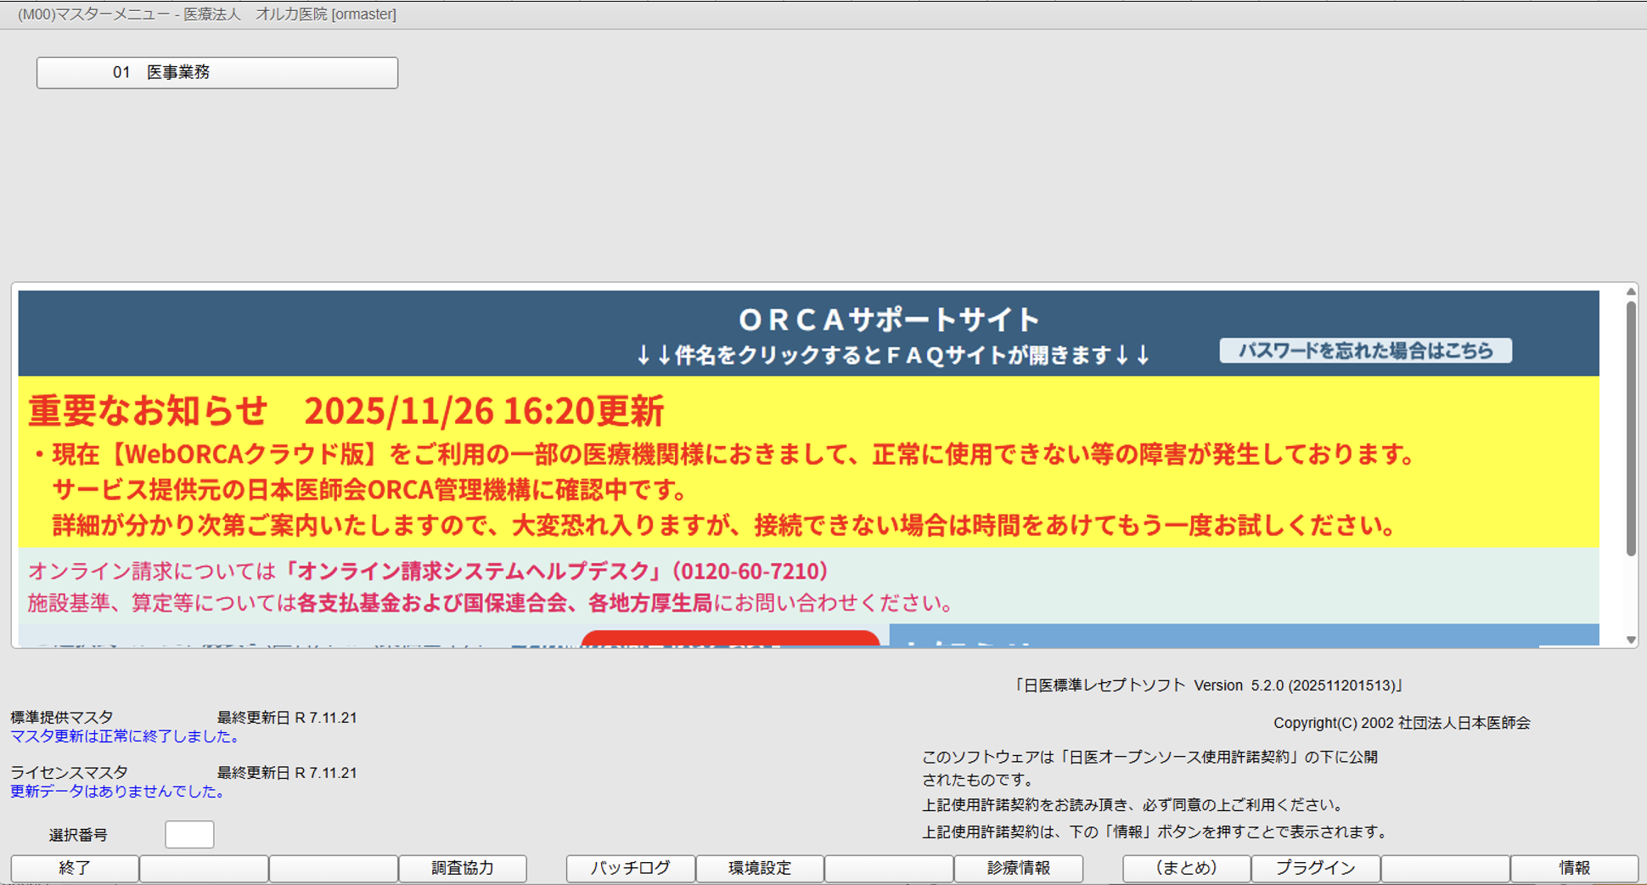Open 環境設定 settings button
This screenshot has width=1647, height=885.
tap(760, 868)
